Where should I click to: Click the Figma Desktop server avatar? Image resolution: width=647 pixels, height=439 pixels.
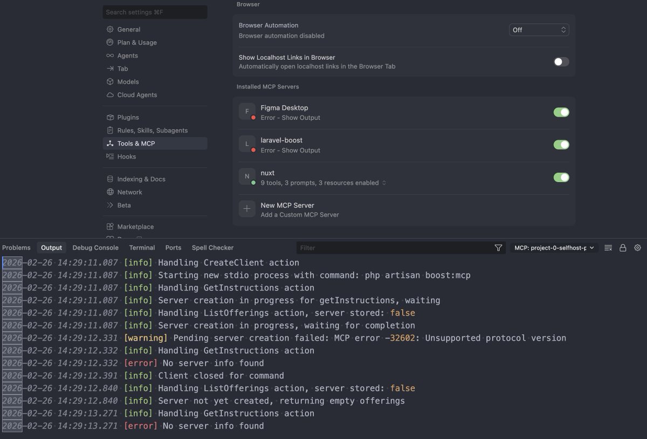click(x=247, y=112)
